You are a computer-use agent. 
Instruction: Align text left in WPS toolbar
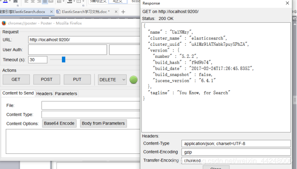coord(26,1)
